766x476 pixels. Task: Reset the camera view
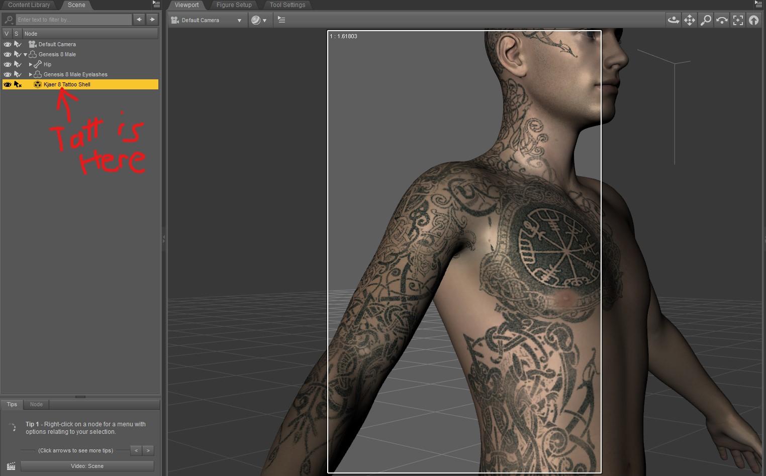coord(754,20)
